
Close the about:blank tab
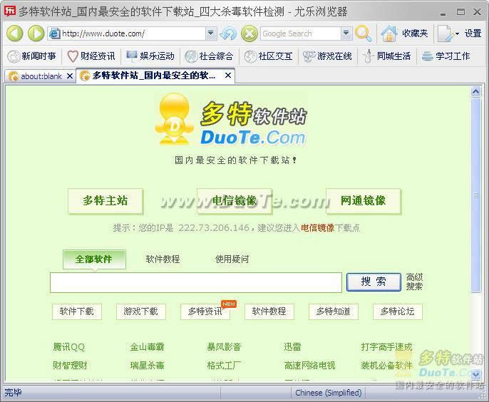click(x=70, y=76)
